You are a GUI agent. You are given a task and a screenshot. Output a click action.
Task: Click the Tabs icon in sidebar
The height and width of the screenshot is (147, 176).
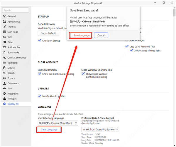4,37
